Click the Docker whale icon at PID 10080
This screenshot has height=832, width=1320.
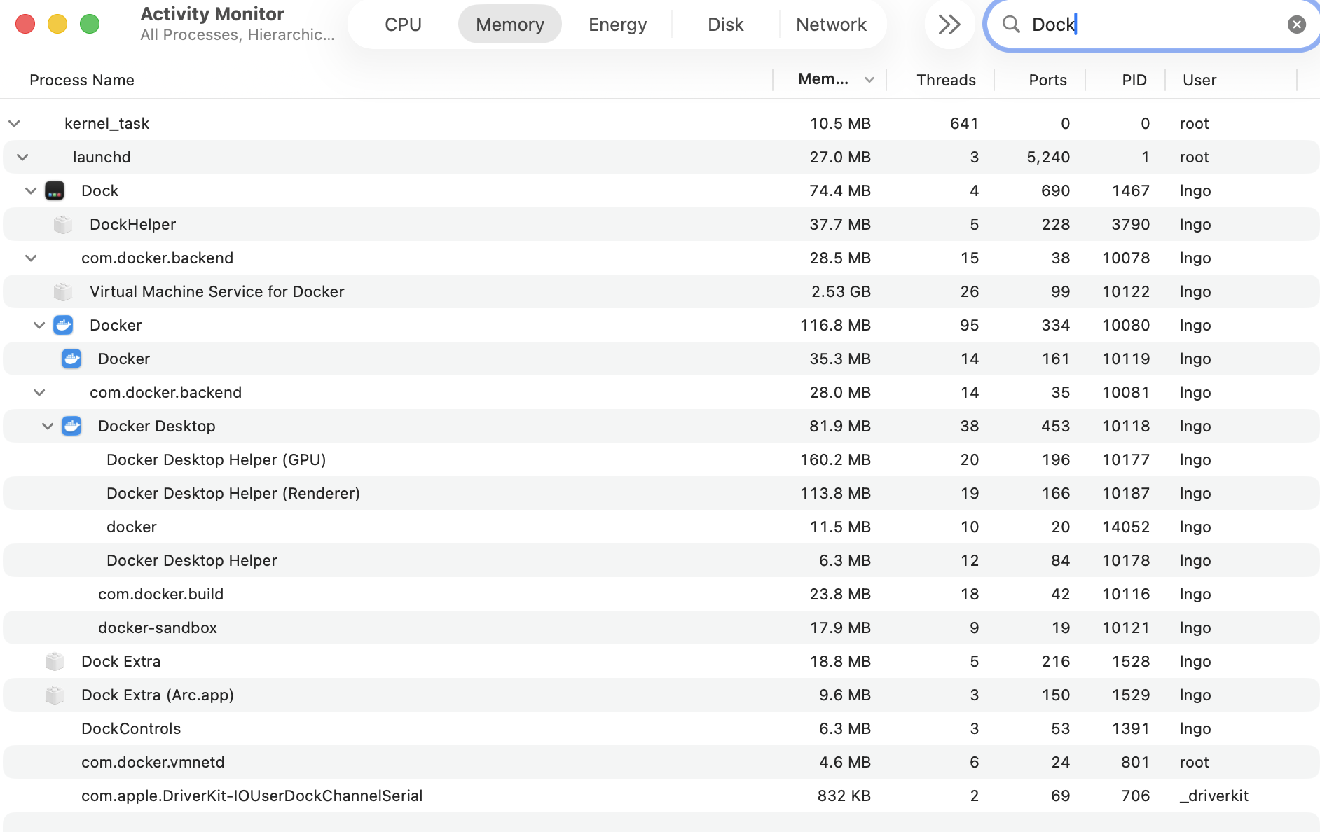pos(63,325)
